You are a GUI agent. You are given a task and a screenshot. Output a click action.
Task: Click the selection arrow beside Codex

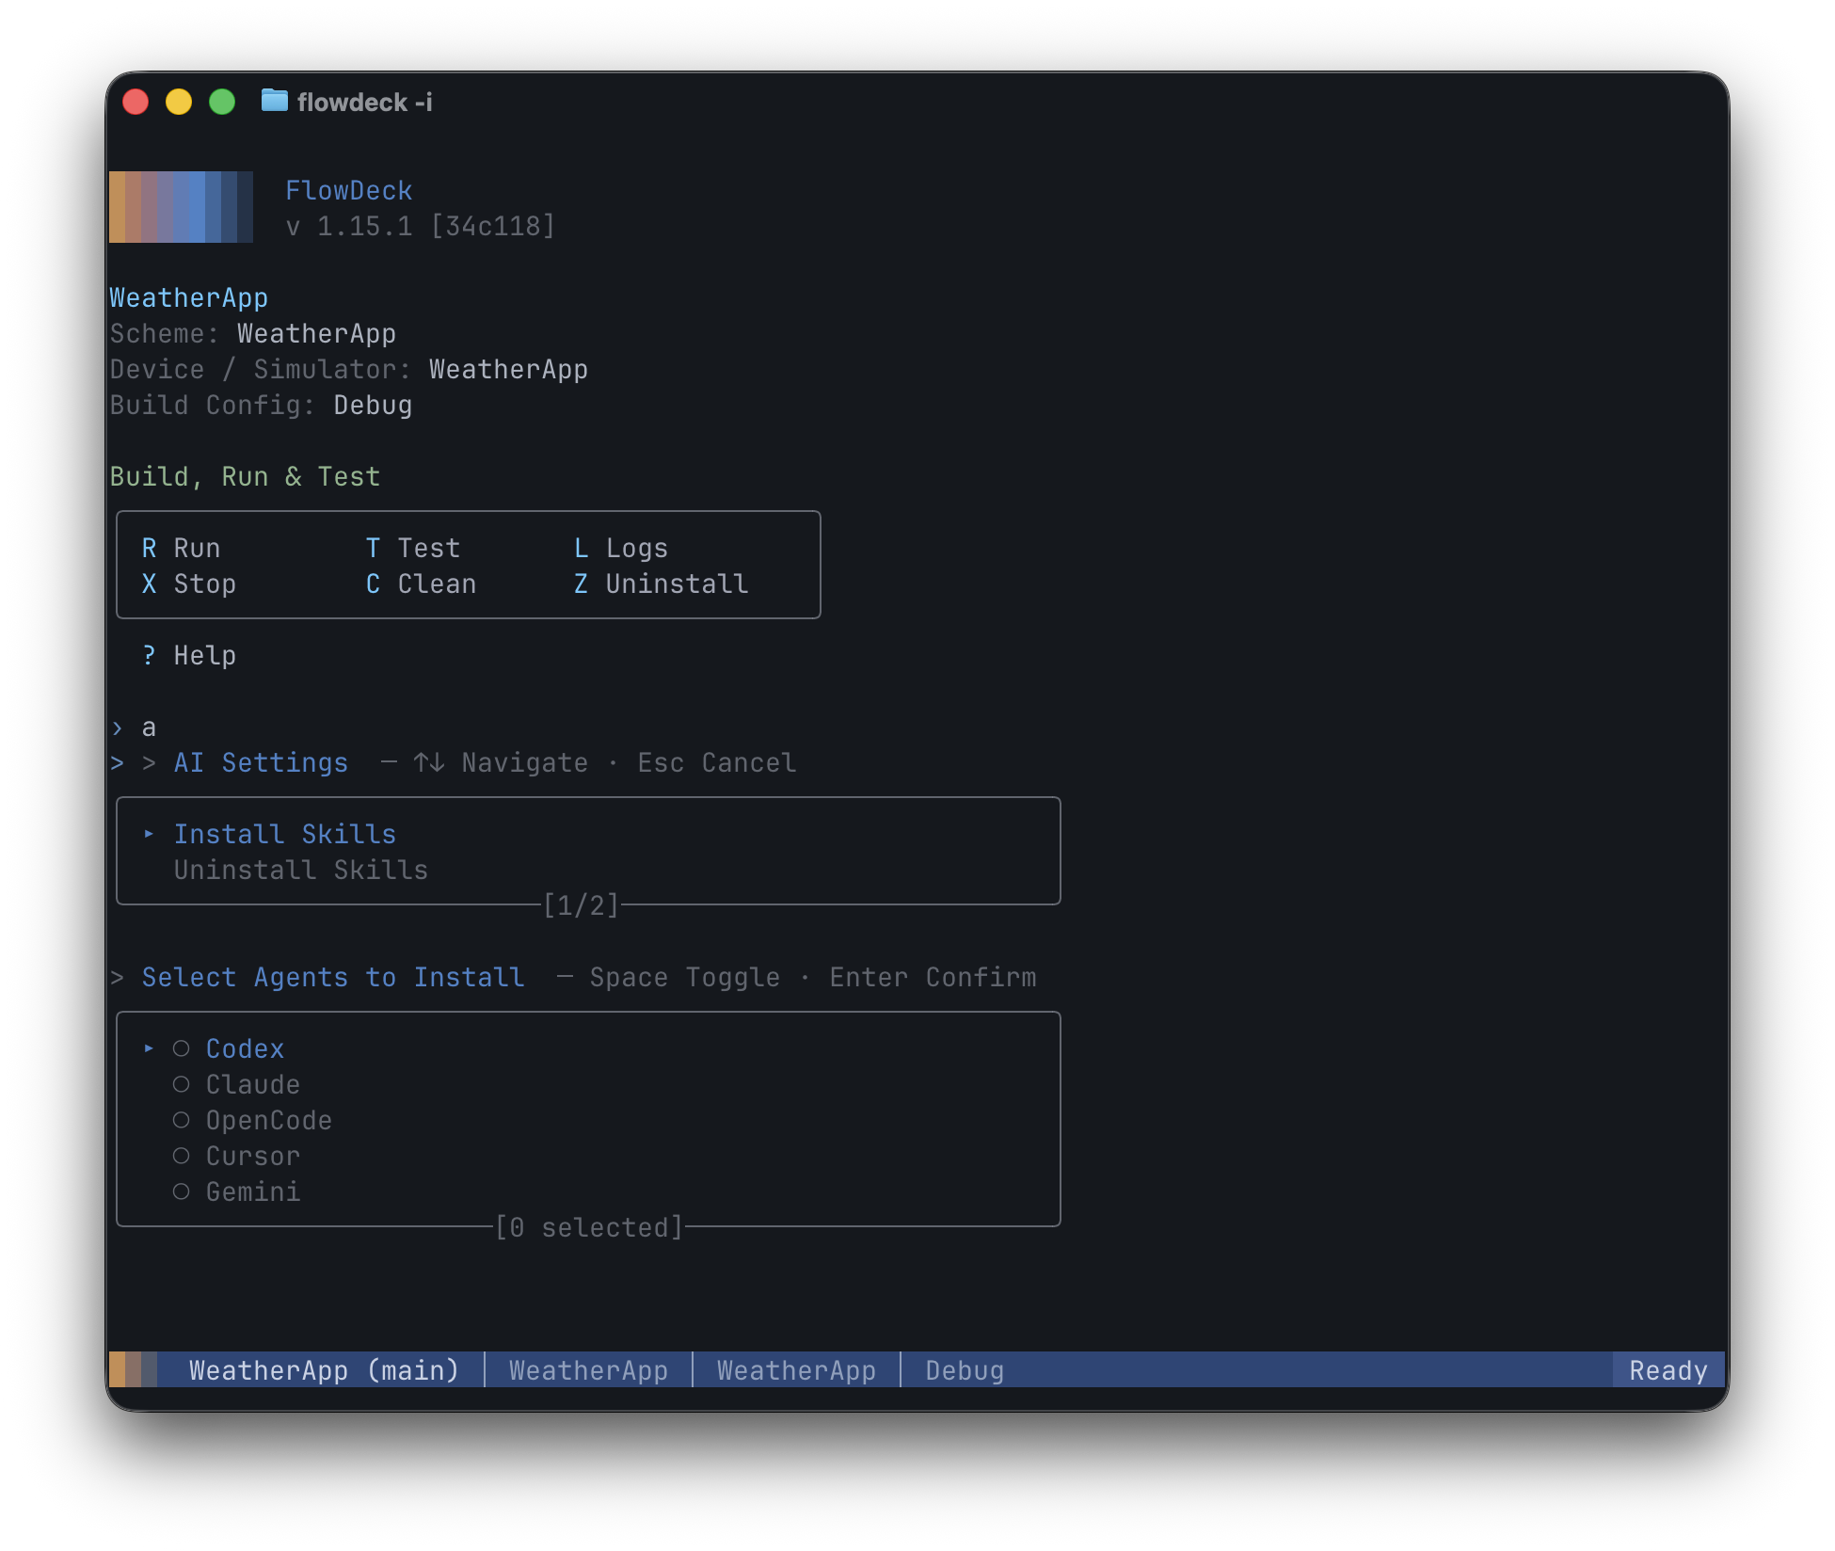pyautogui.click(x=149, y=1048)
